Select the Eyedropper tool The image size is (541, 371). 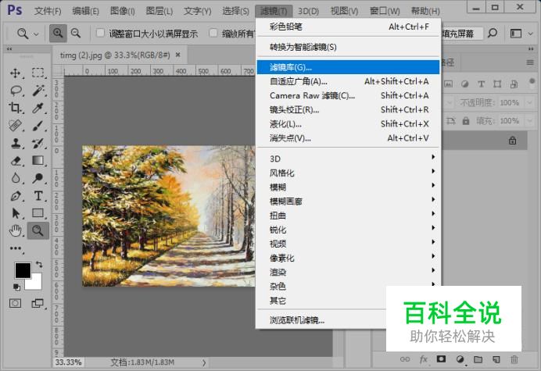click(38, 108)
